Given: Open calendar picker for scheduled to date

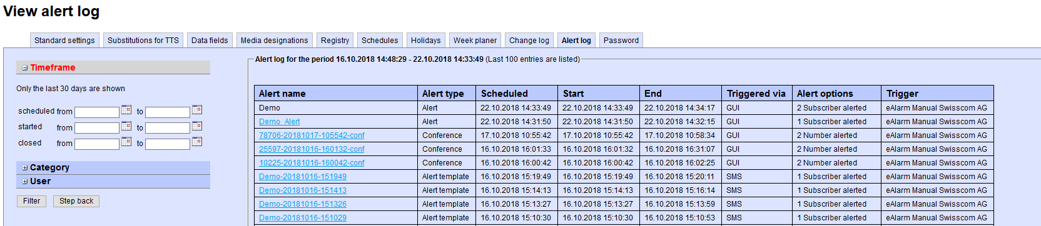Looking at the screenshot, I should [197, 110].
